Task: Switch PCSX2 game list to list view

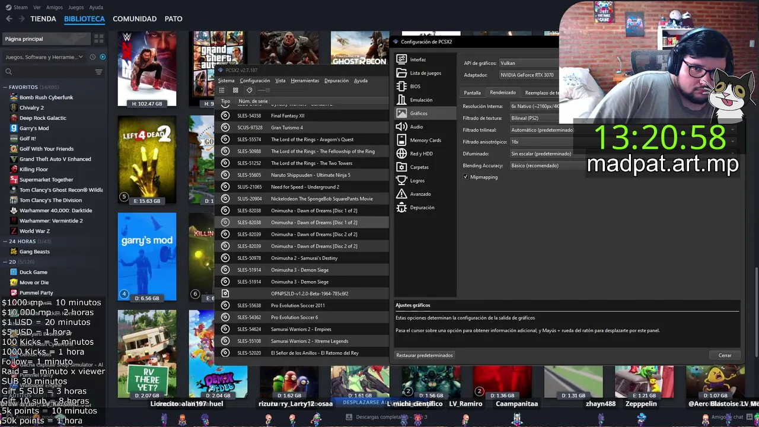Action: click(222, 90)
